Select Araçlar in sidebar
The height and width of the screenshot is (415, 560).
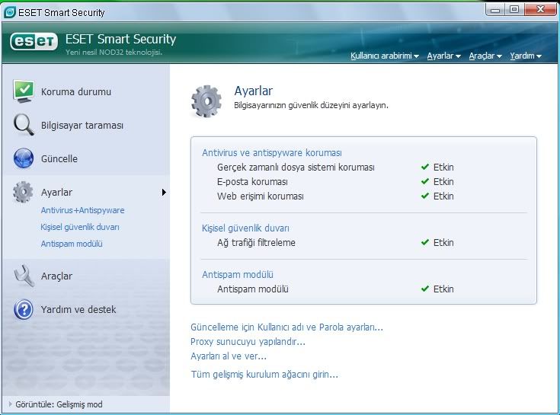(56, 276)
